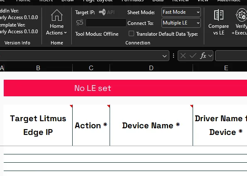Click the fx insert function icon
Viewport: 247px width, 176px height.
tap(203, 56)
